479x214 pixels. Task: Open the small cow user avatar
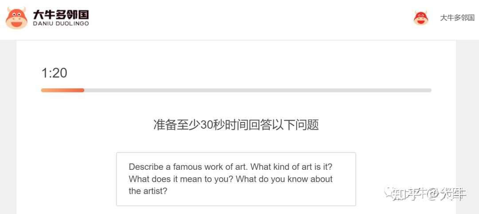tap(420, 18)
